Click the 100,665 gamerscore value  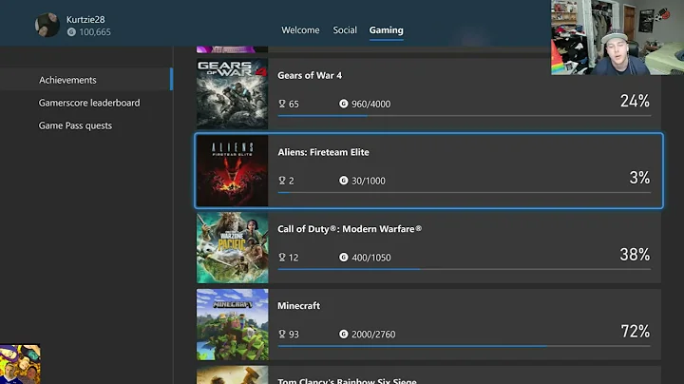pyautogui.click(x=95, y=32)
